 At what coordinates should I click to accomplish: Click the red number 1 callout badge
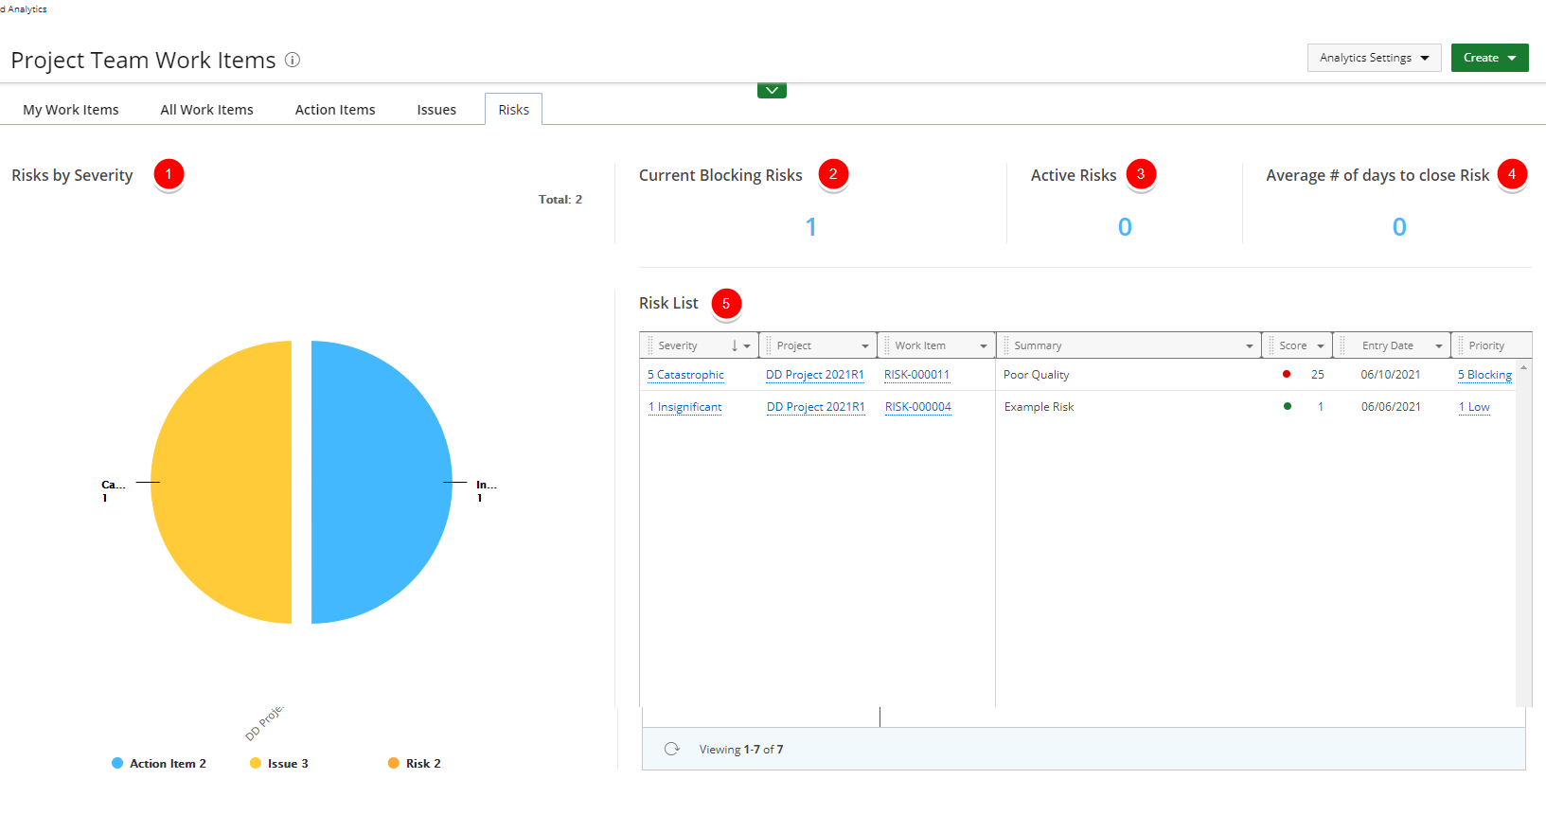[169, 174]
